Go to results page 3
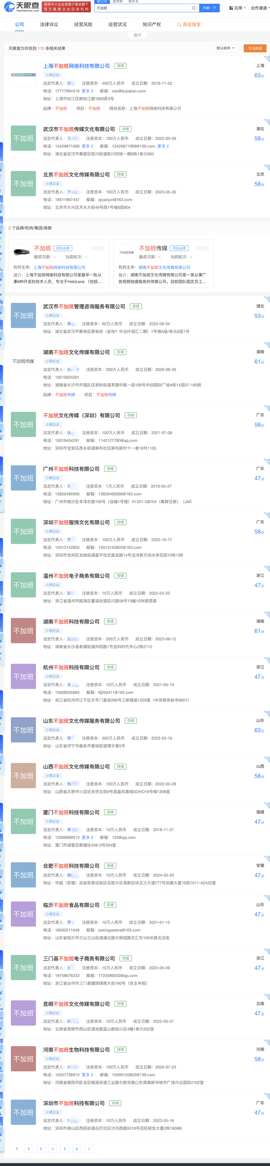270x1166 pixels. tap(40, 1149)
